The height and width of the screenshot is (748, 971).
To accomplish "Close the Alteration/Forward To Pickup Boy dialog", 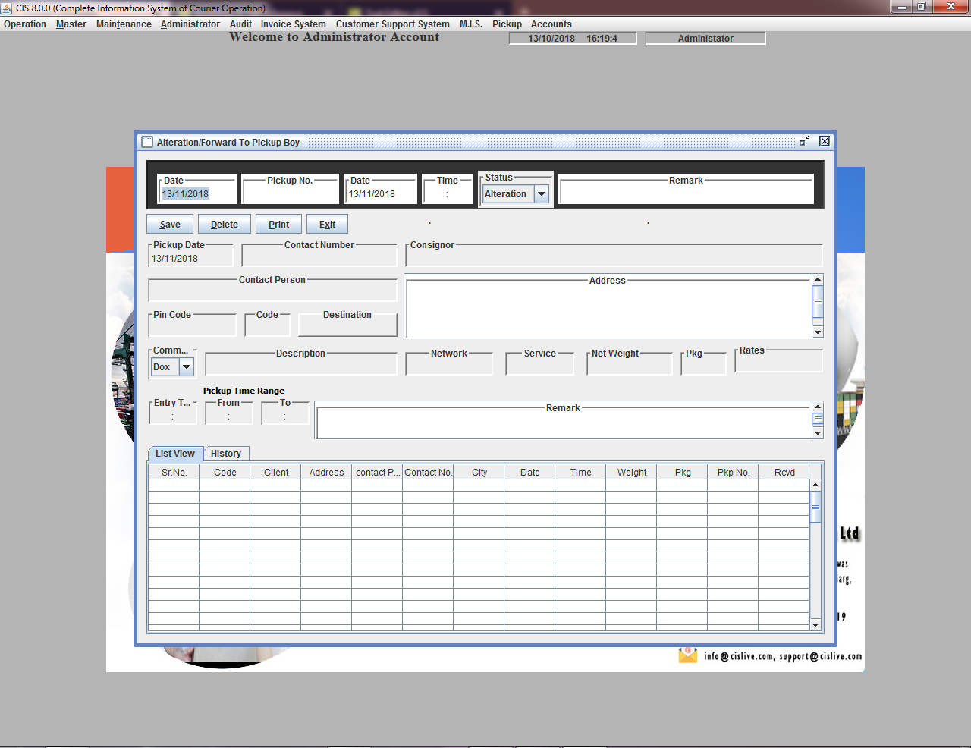I will [x=825, y=141].
